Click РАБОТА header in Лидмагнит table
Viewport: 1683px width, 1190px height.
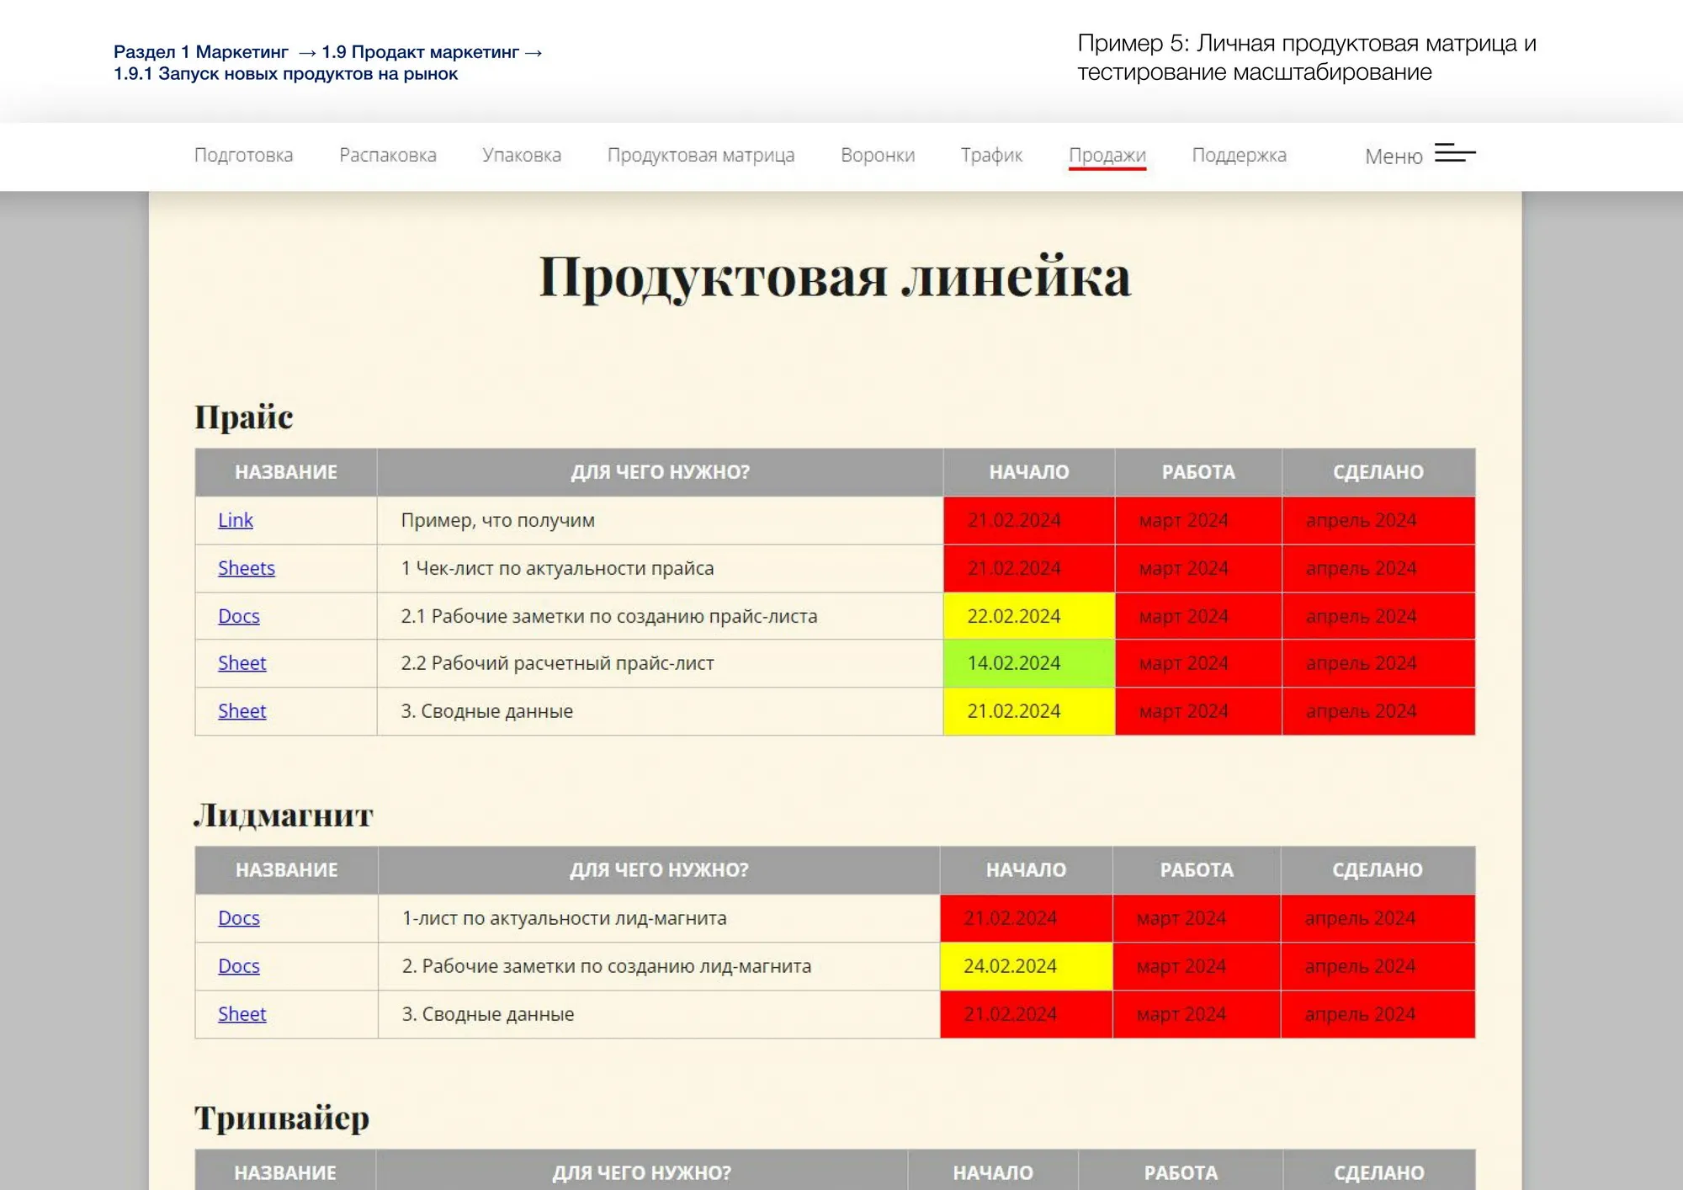click(1197, 870)
